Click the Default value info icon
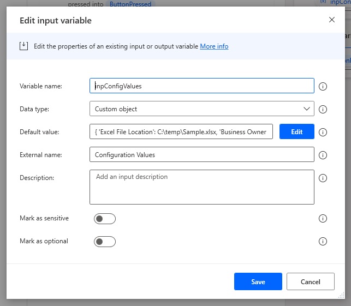This screenshot has height=306, width=351. (x=323, y=132)
